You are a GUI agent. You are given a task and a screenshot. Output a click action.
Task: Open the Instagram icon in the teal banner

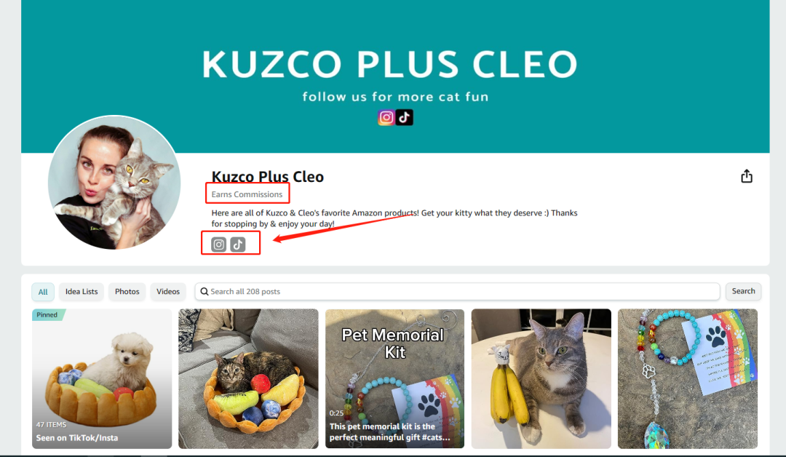(x=386, y=118)
